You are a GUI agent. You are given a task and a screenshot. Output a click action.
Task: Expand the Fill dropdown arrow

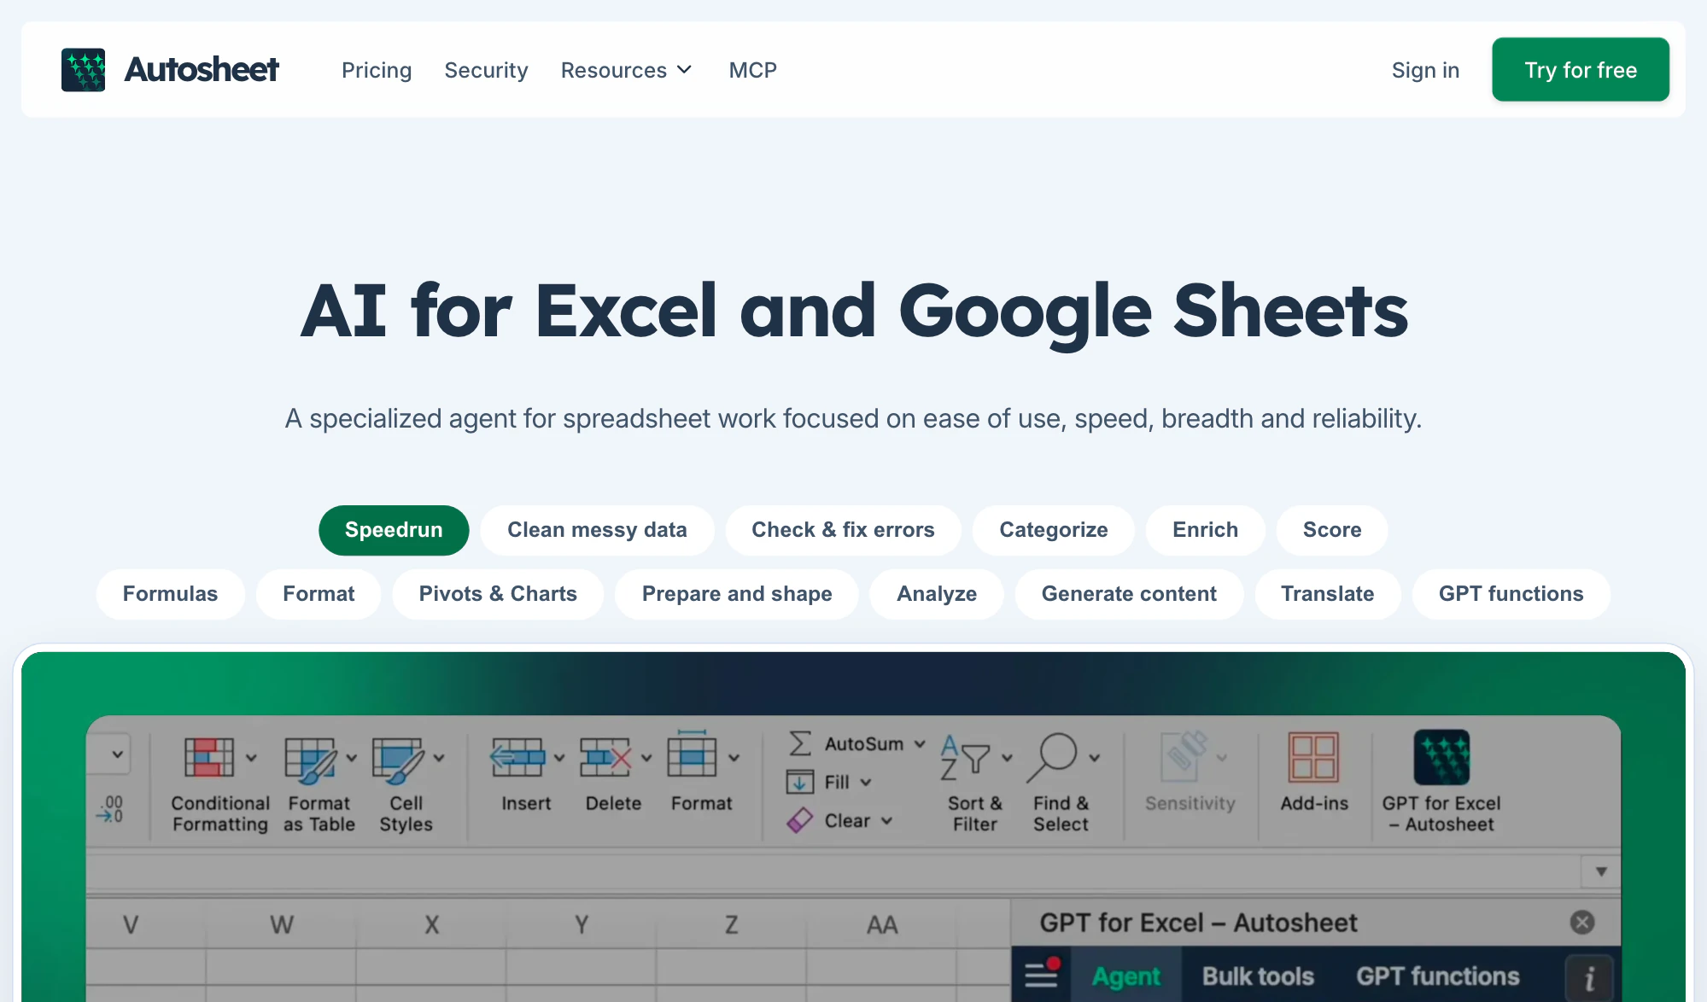click(866, 783)
